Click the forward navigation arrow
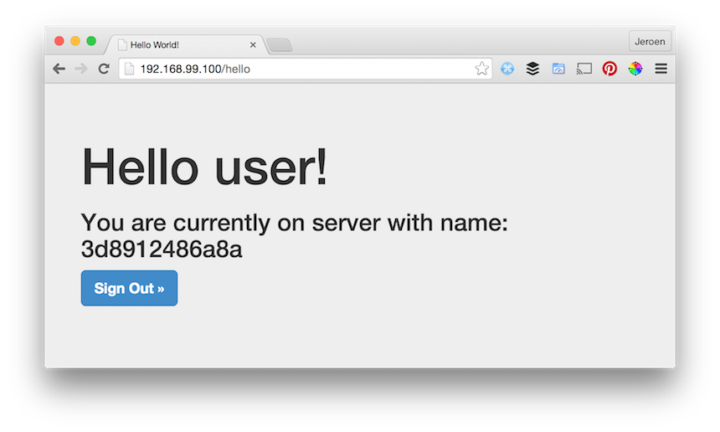Image resolution: width=720 pixels, height=432 pixels. (81, 69)
